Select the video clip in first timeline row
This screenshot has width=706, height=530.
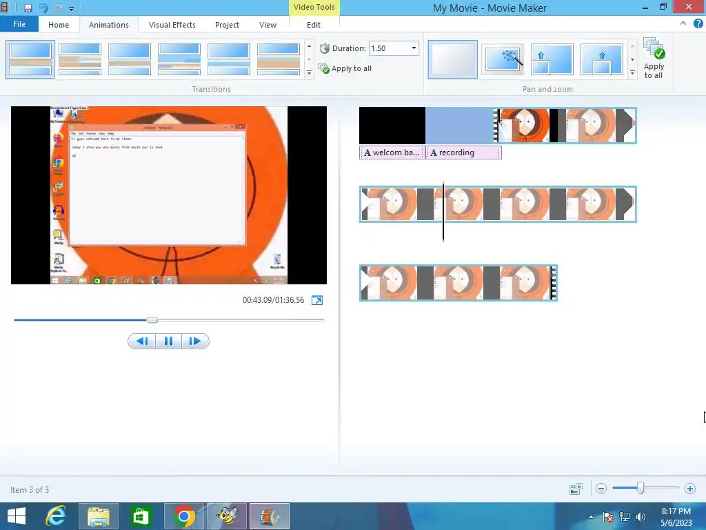coord(565,126)
